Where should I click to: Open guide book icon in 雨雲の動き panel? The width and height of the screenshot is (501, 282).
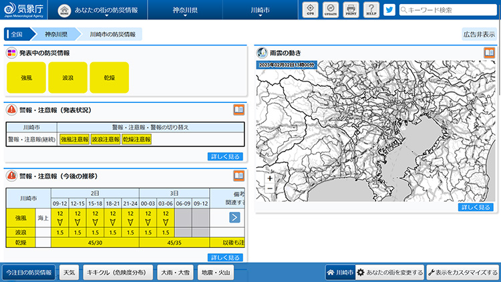490,52
